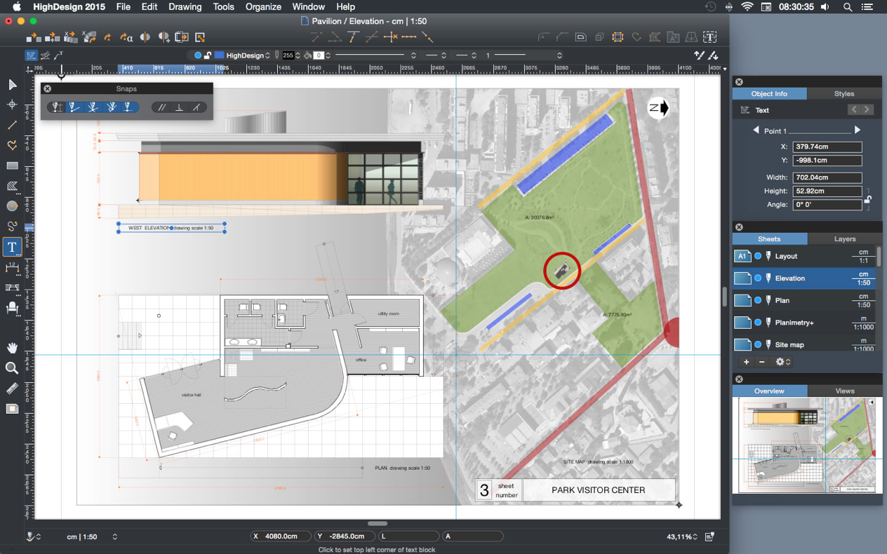Open the sheet settings gear menu
Viewport: 887px width, 554px height.
click(782, 362)
